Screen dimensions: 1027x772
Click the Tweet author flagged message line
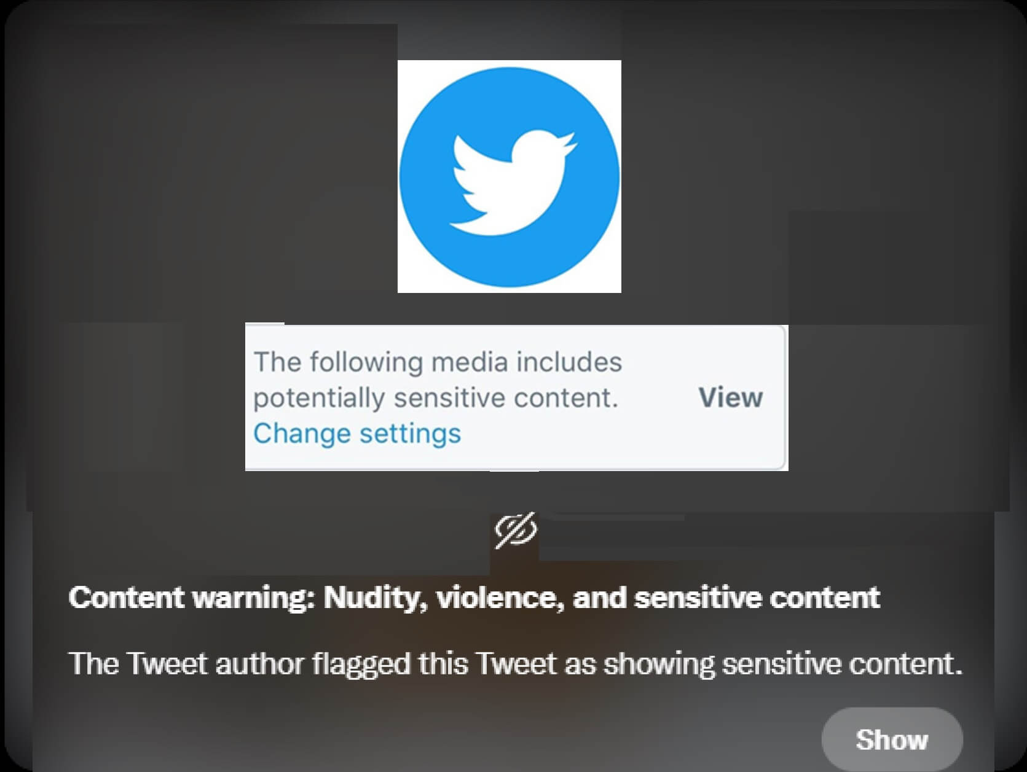click(516, 664)
